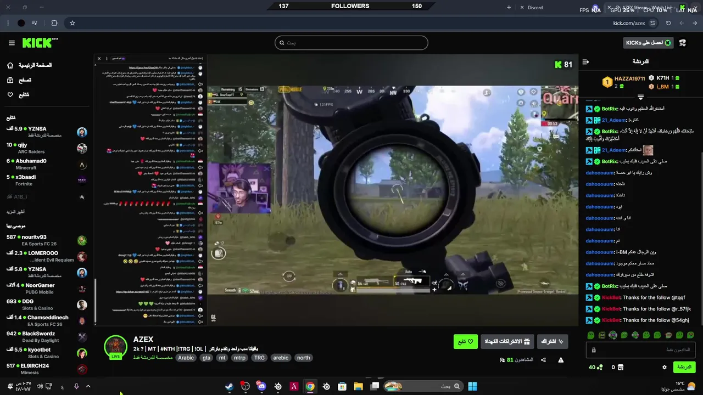703x395 pixels.
Task: Open Microsoft Store from the taskbar
Action: 342,386
